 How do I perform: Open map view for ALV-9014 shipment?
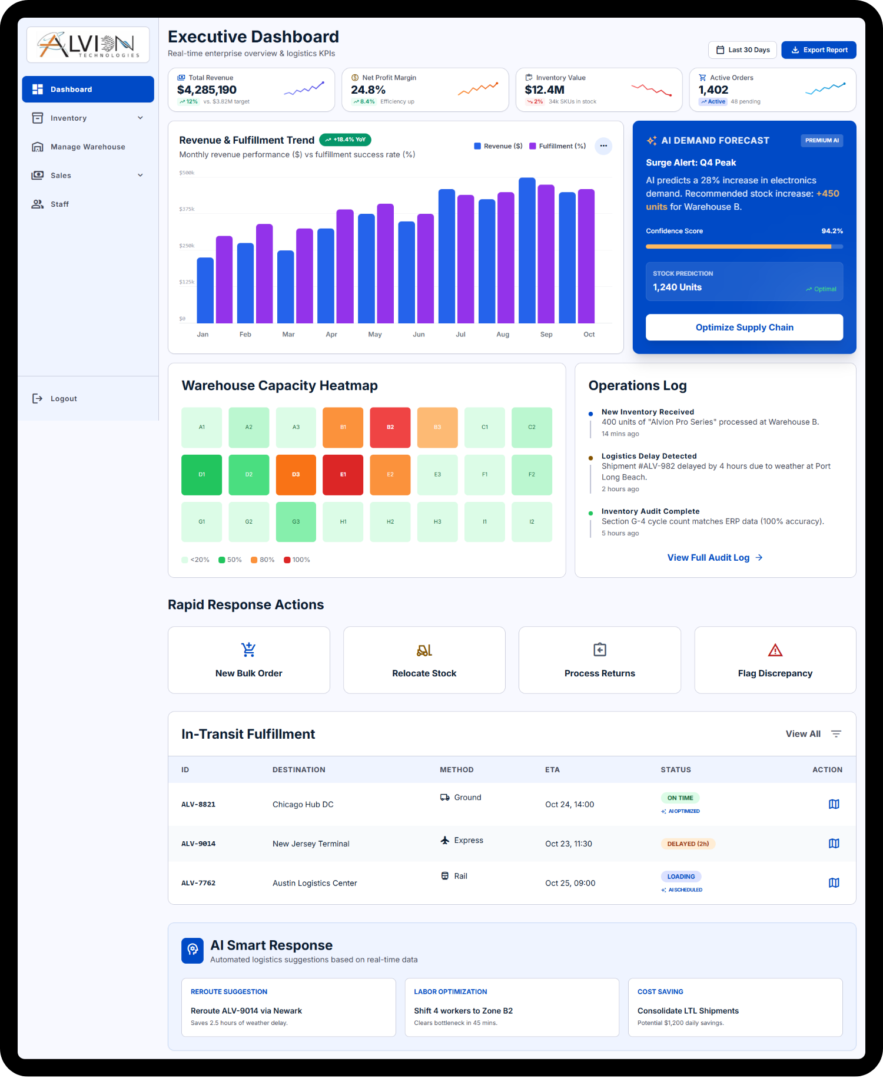(x=834, y=844)
